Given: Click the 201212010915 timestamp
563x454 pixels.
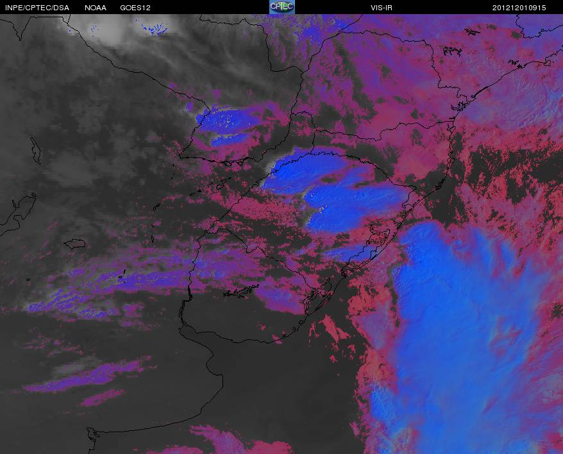Looking at the screenshot, I should pyautogui.click(x=519, y=8).
